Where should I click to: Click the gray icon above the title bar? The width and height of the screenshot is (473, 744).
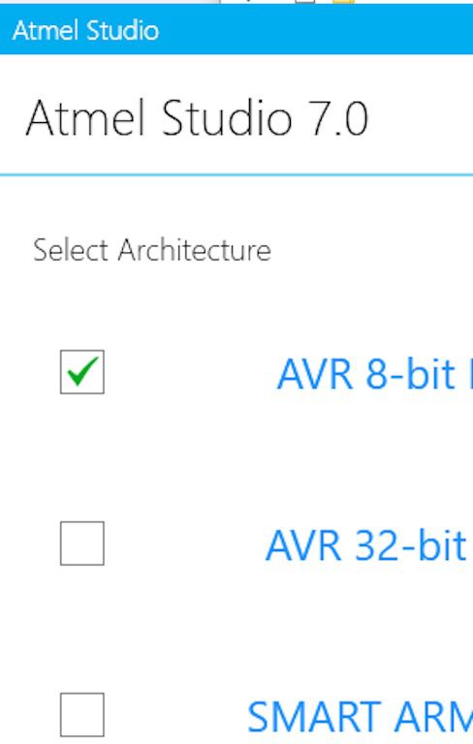(x=305, y=1)
